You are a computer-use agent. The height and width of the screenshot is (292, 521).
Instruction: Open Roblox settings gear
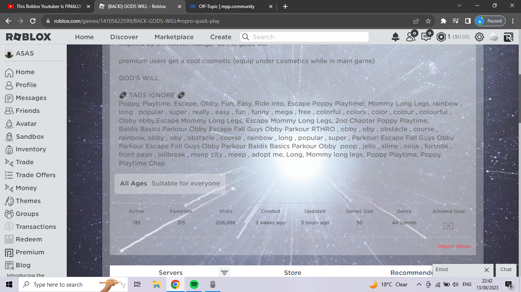click(x=479, y=37)
